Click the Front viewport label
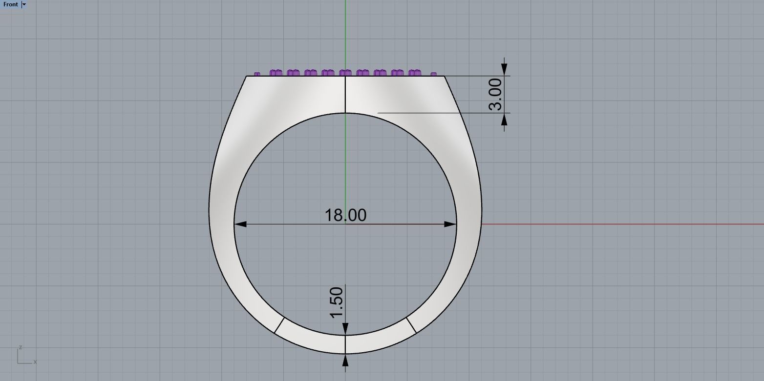The height and width of the screenshot is (381, 764). (x=10, y=4)
